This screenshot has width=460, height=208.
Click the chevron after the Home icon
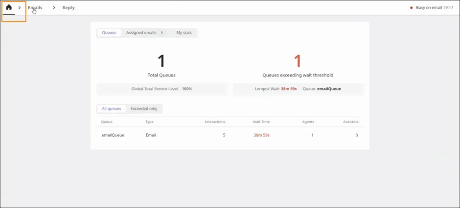click(x=20, y=8)
